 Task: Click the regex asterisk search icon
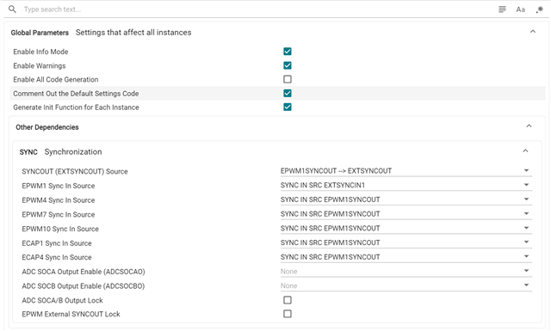click(540, 9)
